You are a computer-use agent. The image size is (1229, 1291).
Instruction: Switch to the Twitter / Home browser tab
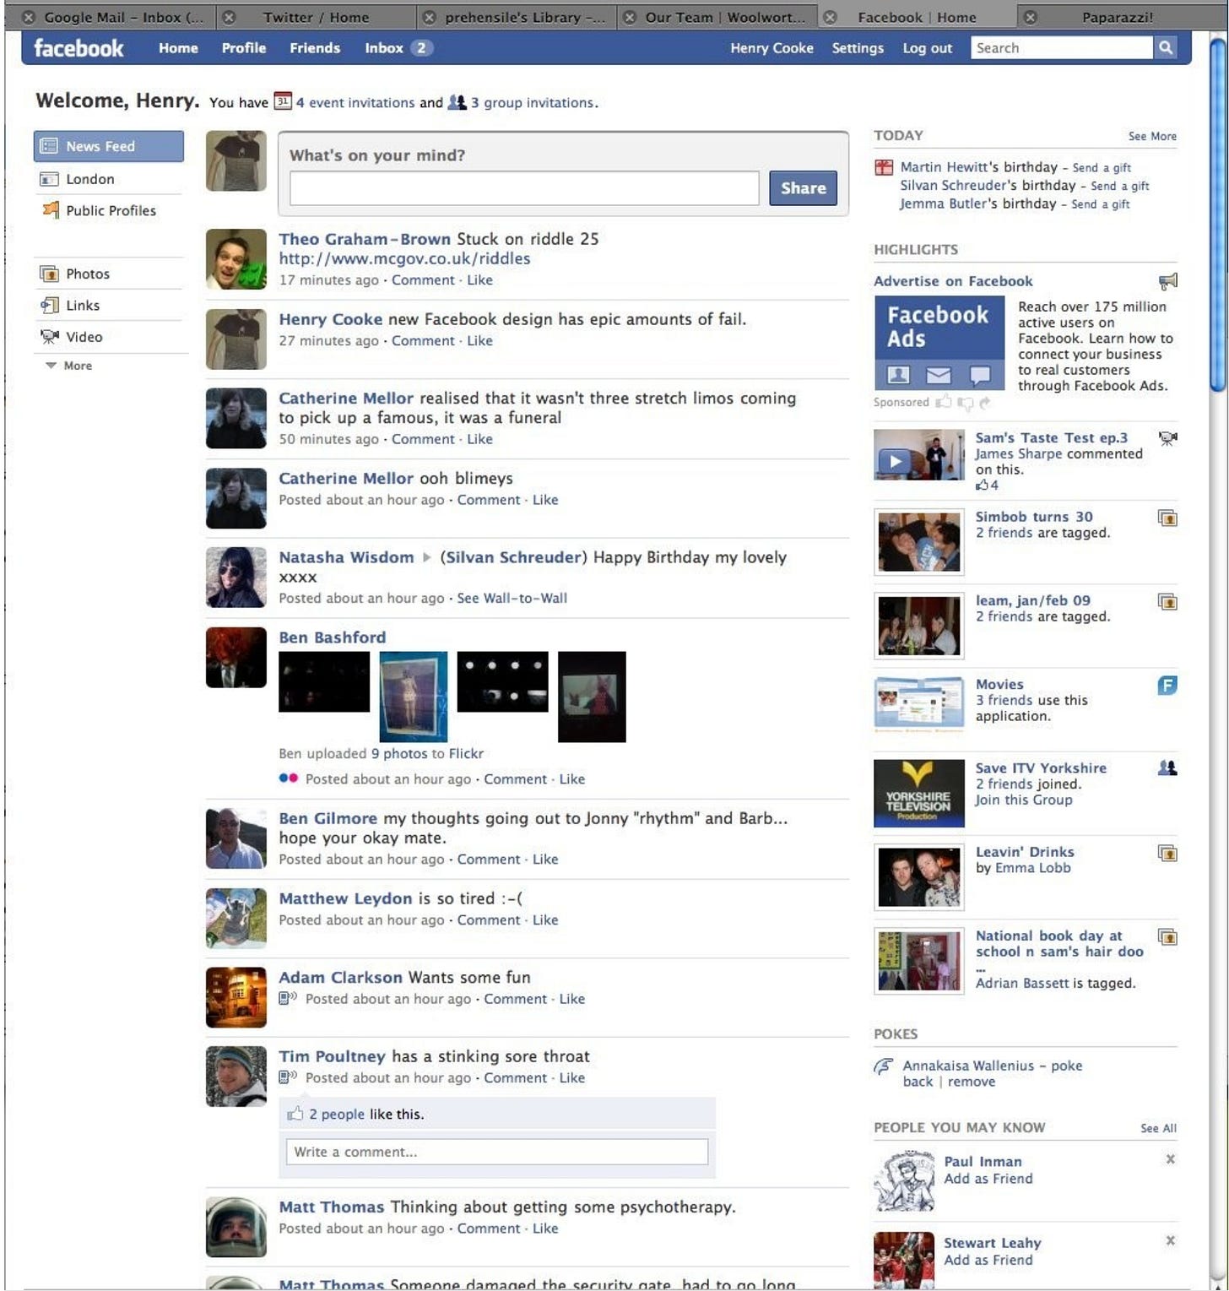click(316, 17)
